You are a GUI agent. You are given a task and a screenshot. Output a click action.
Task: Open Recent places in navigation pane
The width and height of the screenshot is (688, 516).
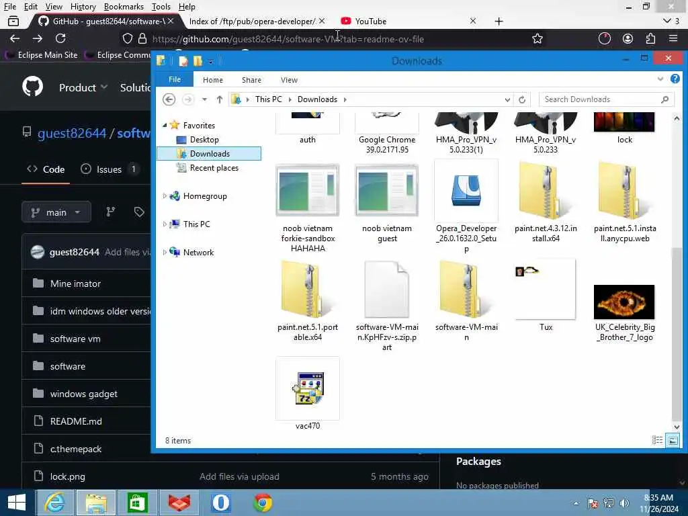point(214,167)
